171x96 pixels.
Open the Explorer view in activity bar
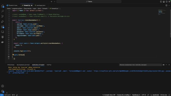(x=2, y=6)
